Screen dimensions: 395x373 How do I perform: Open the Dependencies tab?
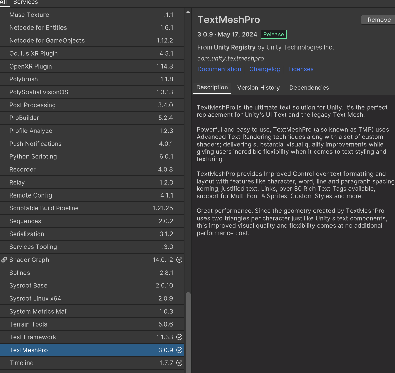(x=309, y=88)
